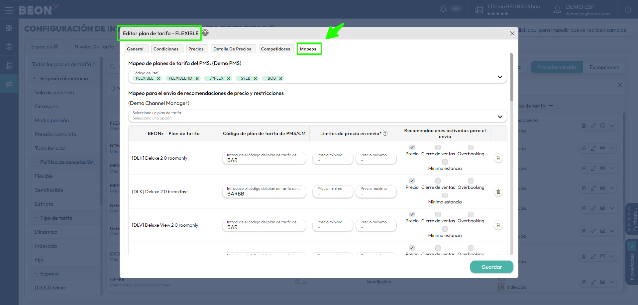Screen dimensions: 638x305
Task: Select the Semiflexible filter in the sidebar
Action: click(x=49, y=190)
